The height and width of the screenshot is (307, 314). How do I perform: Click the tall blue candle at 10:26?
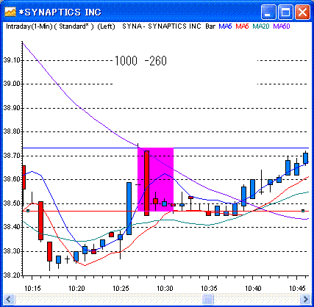[x=129, y=209]
